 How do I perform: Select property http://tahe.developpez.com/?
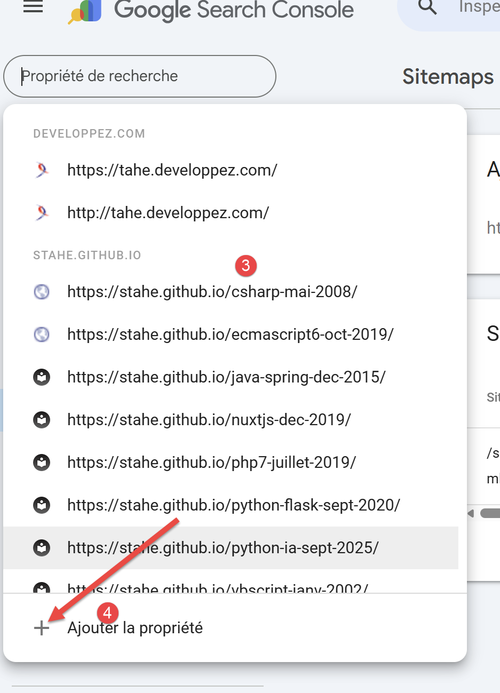click(168, 213)
